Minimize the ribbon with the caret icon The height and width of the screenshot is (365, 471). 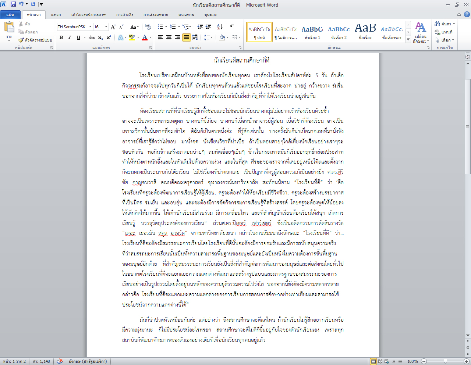(x=459, y=15)
